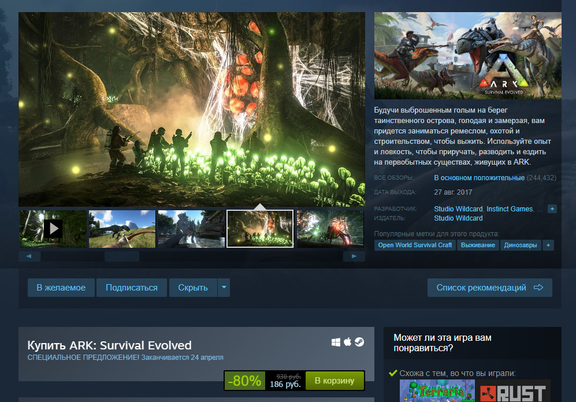Click the ARK Survival Evolved header image

click(467, 56)
